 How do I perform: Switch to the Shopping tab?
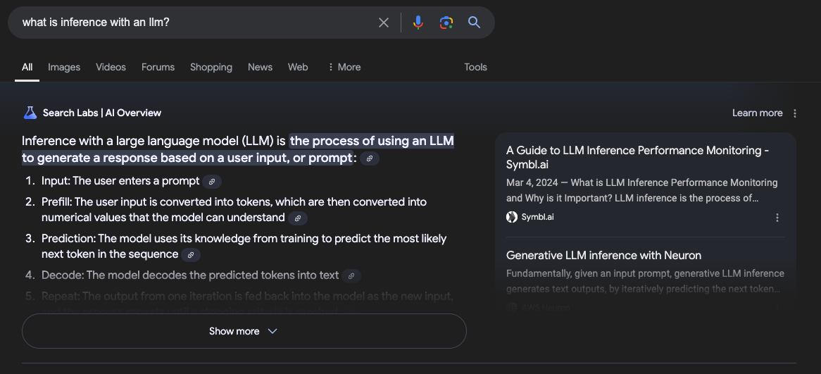coord(211,67)
